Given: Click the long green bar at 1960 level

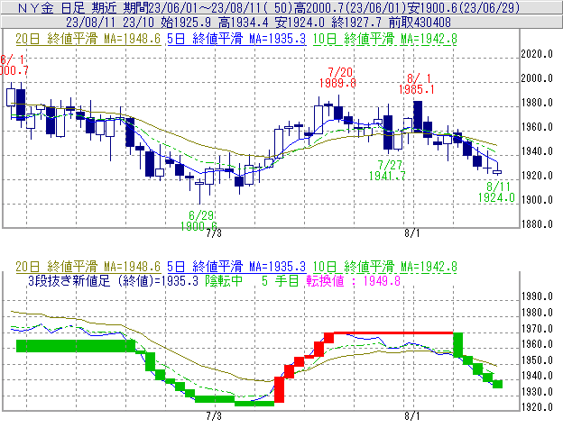Looking at the screenshot, I should pyautogui.click(x=76, y=346).
